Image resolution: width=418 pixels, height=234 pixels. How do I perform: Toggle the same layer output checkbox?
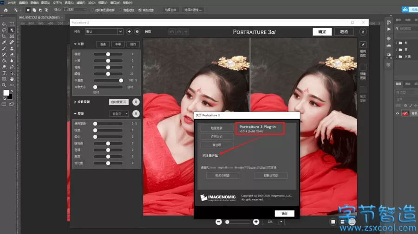pos(363,44)
